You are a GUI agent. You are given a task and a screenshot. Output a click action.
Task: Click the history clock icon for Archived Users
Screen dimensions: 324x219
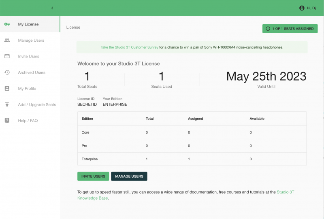[x=7, y=72]
